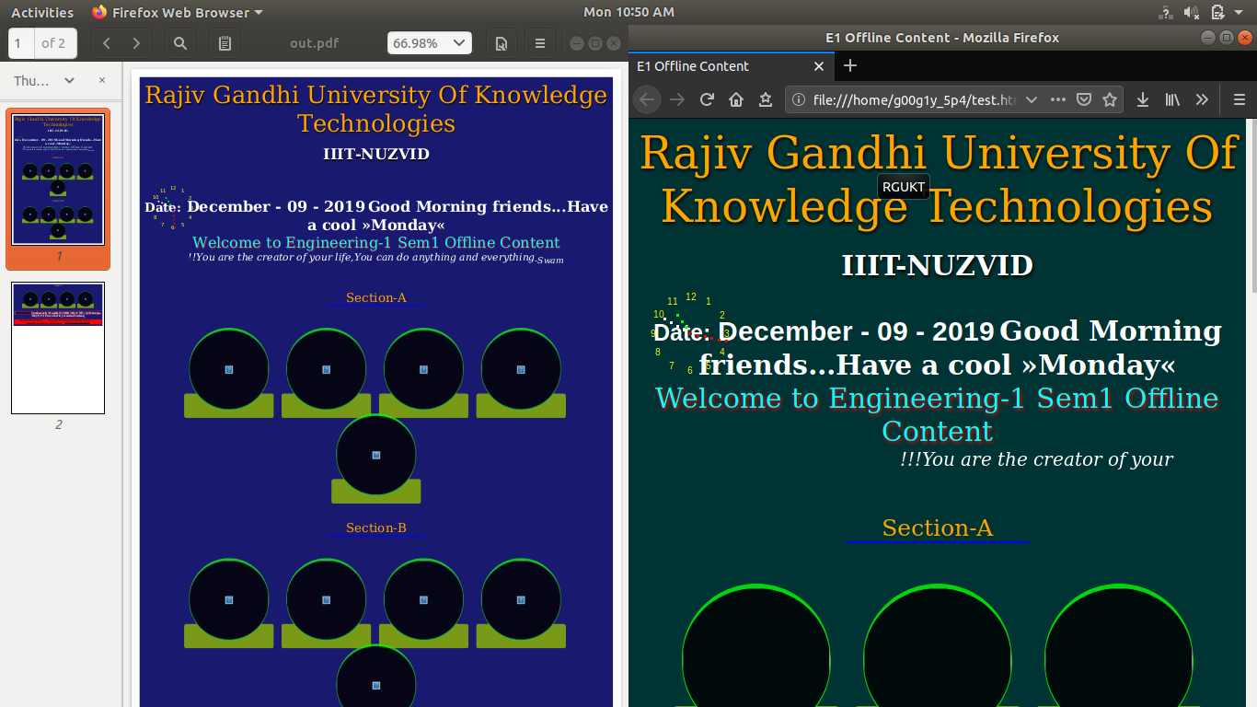Viewport: 1257px width, 707px height.
Task: Open a new Firefox tab
Action: (850, 66)
